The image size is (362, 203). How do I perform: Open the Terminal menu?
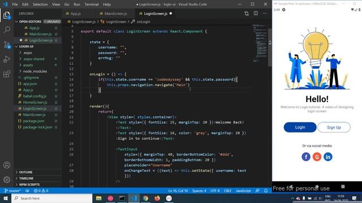[91, 4]
